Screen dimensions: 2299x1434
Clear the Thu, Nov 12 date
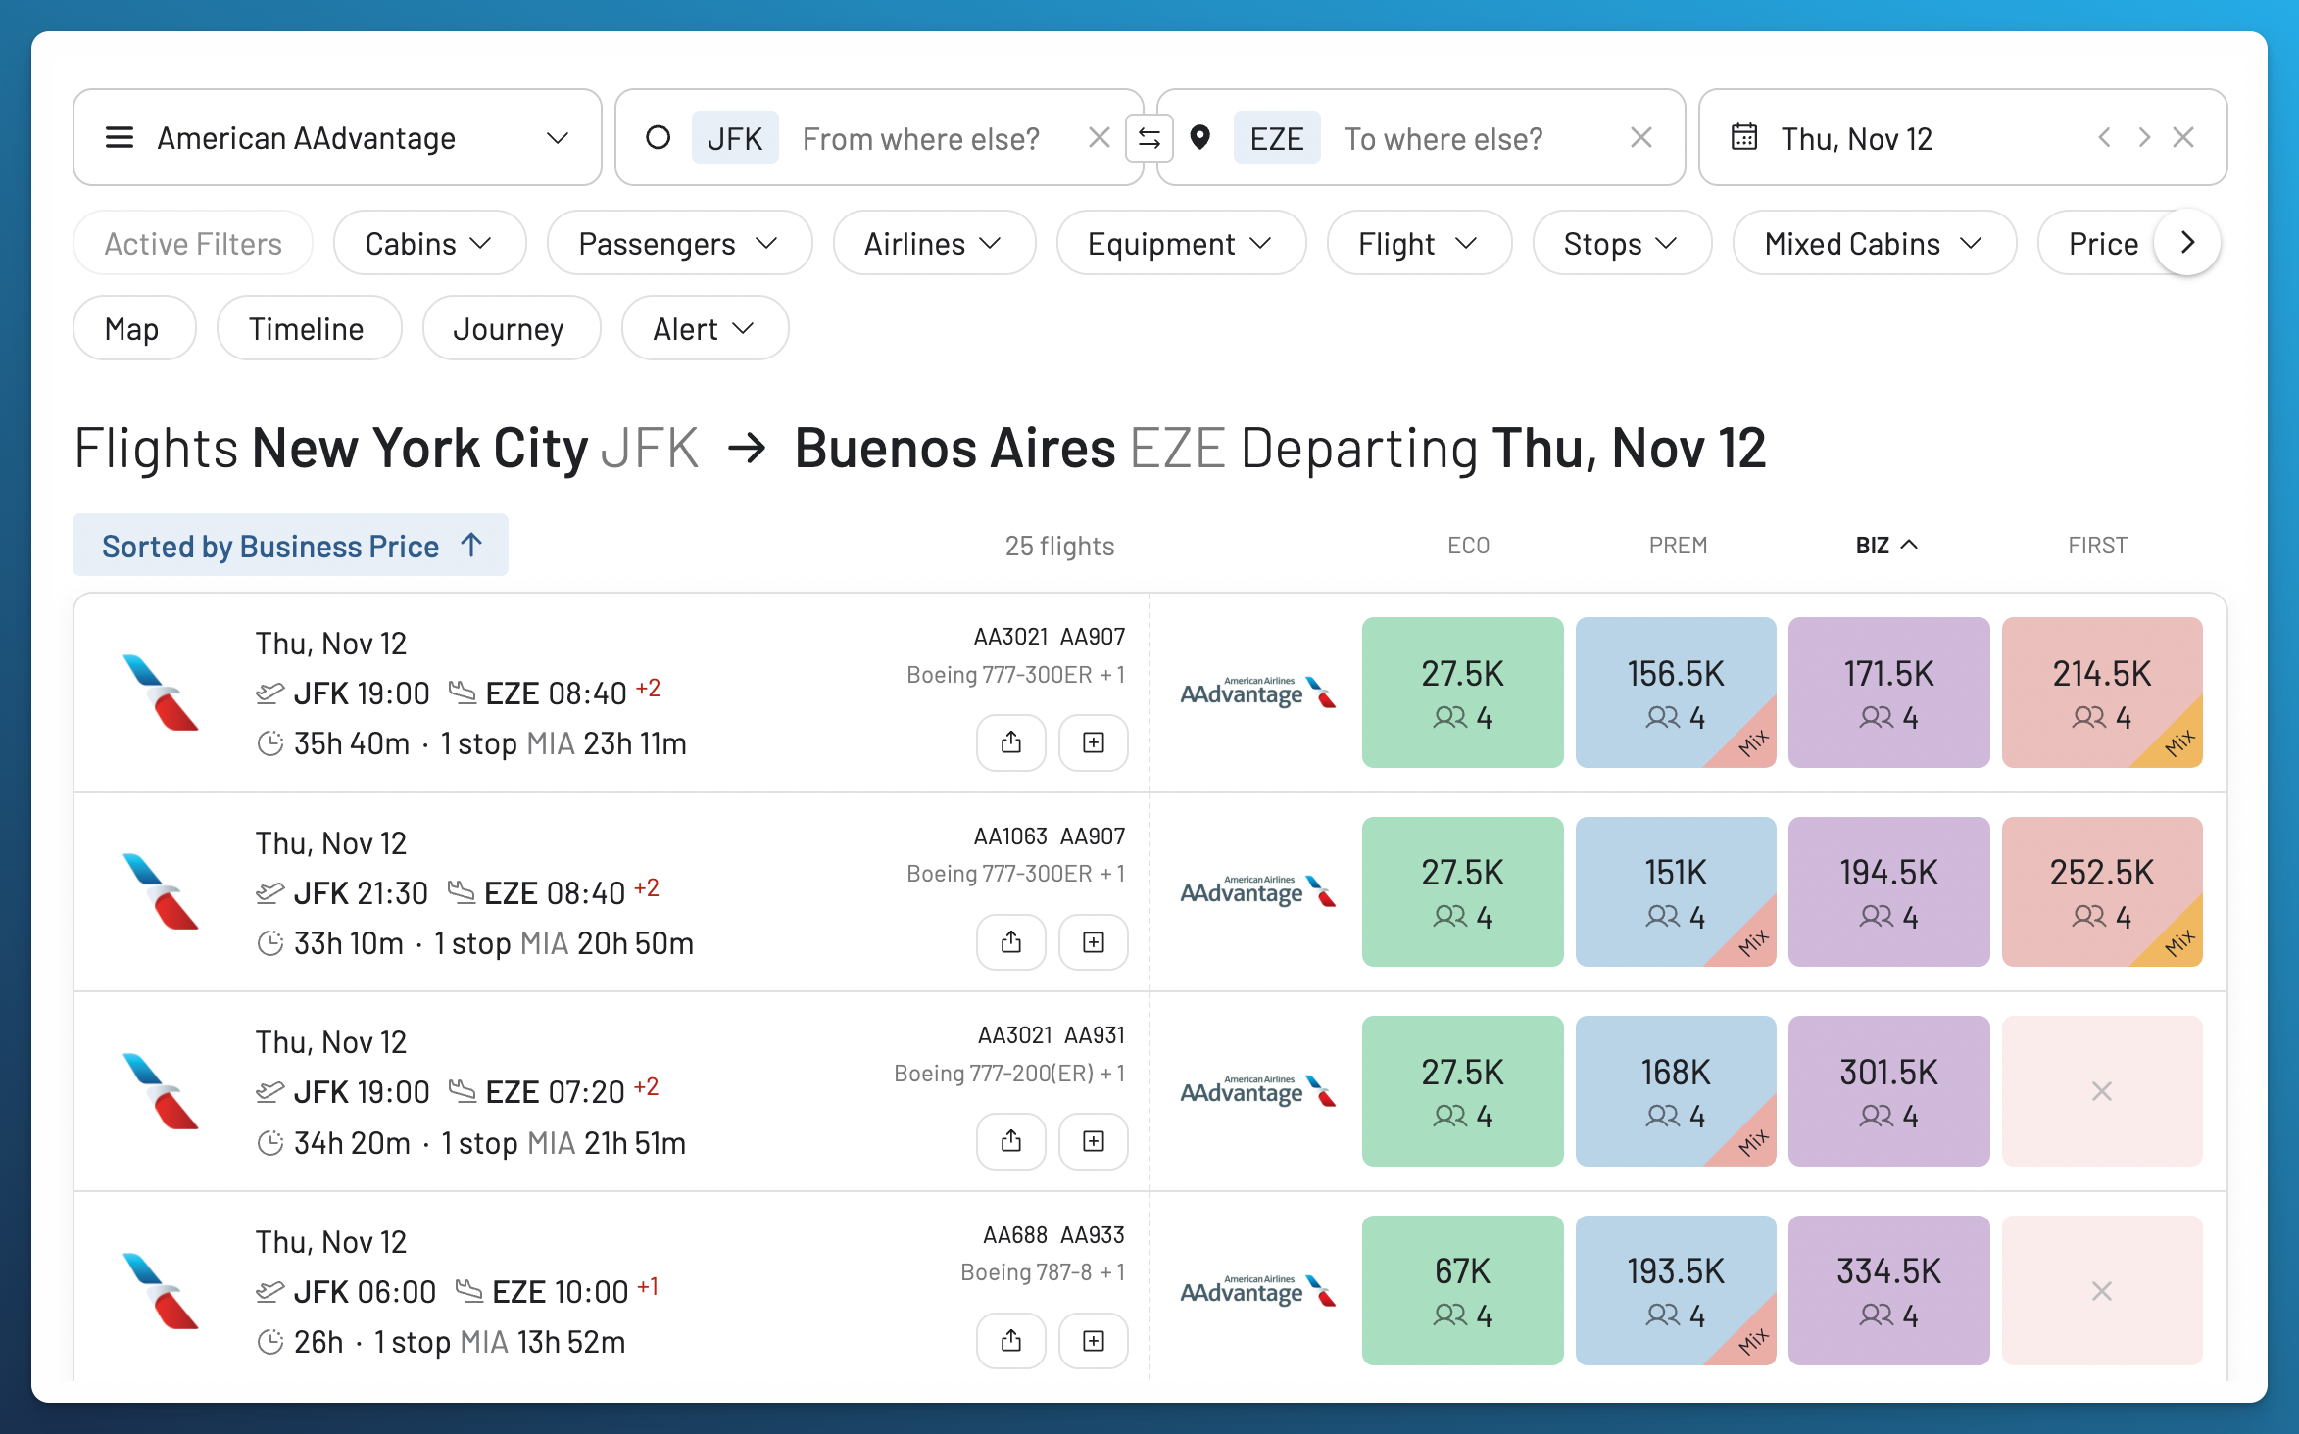pos(2182,138)
